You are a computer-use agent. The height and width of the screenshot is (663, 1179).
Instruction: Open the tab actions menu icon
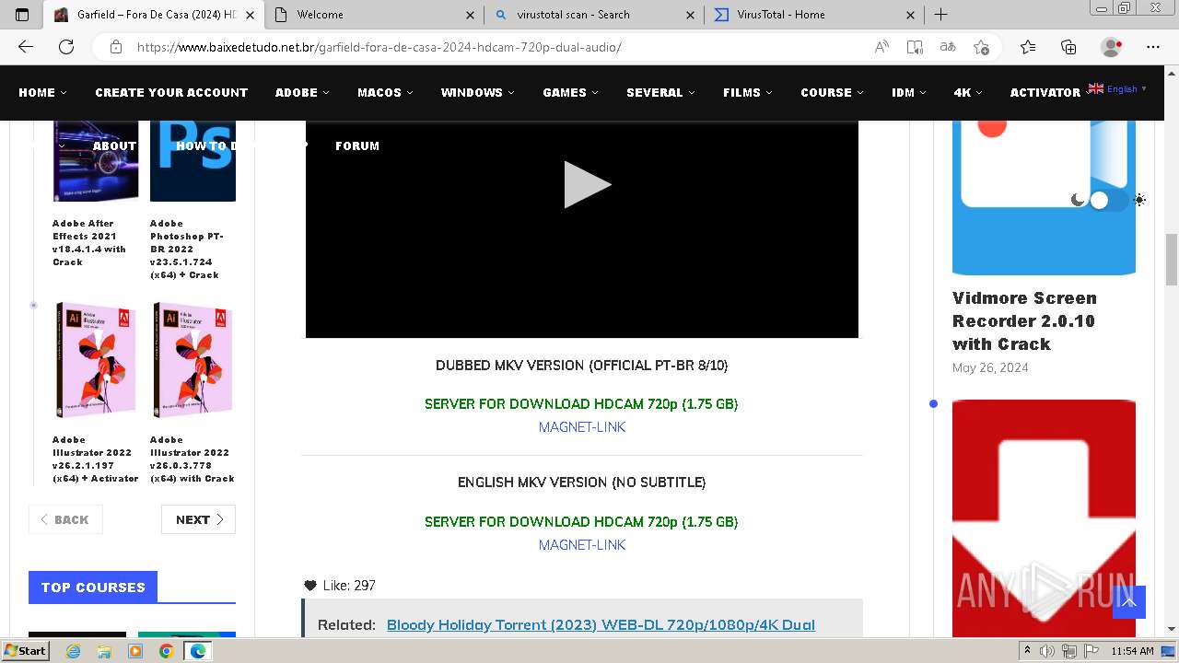pyautogui.click(x=22, y=15)
